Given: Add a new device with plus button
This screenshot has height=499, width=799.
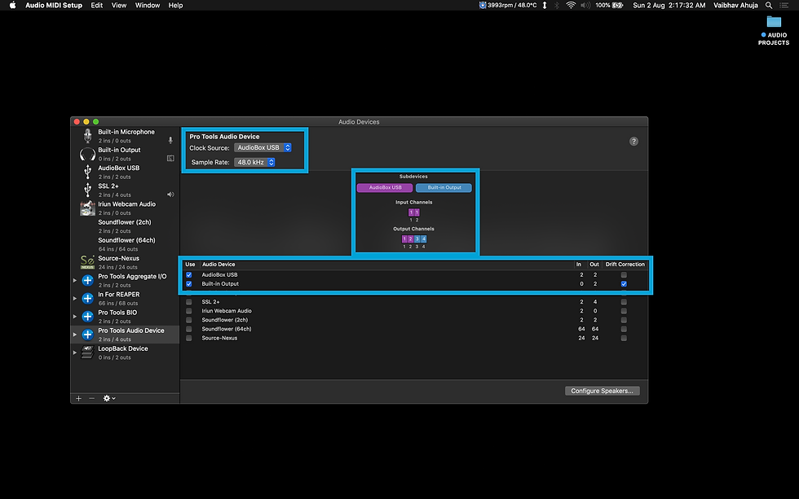Looking at the screenshot, I should tap(78, 398).
